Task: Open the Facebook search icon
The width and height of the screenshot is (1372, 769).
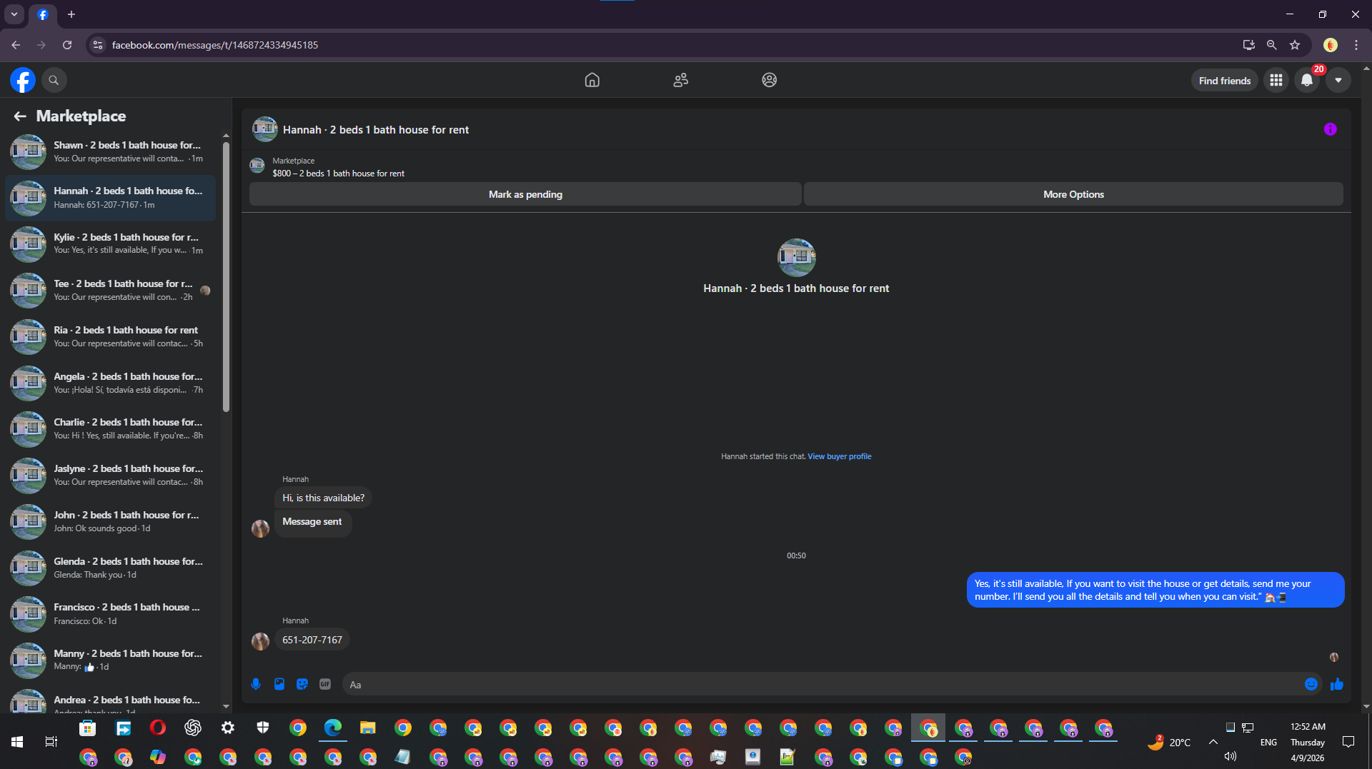Action: [x=54, y=80]
